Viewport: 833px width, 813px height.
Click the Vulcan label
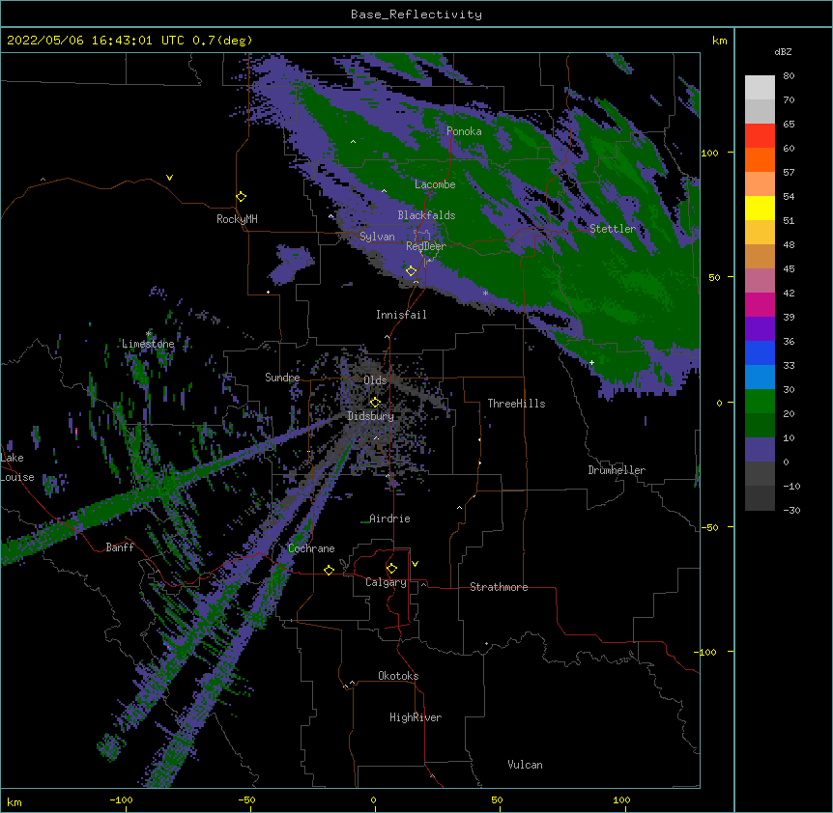(x=525, y=765)
